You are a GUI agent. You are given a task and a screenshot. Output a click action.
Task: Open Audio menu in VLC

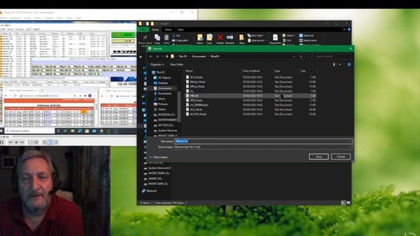pyautogui.click(x=28, y=18)
